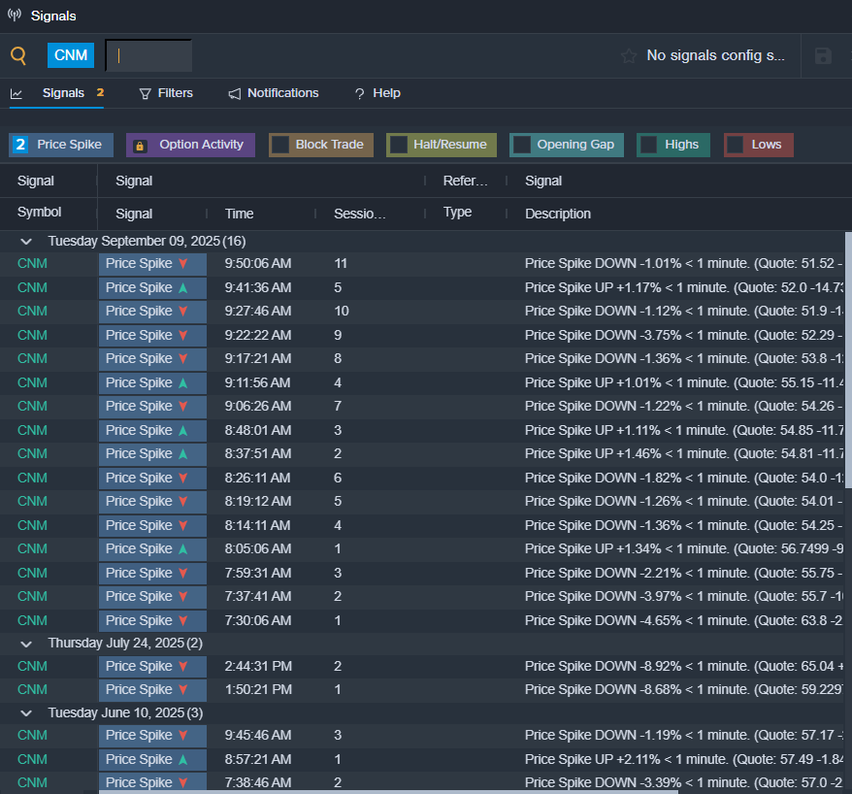852x794 pixels.
Task: Click the Symbol column header
Action: 39,212
